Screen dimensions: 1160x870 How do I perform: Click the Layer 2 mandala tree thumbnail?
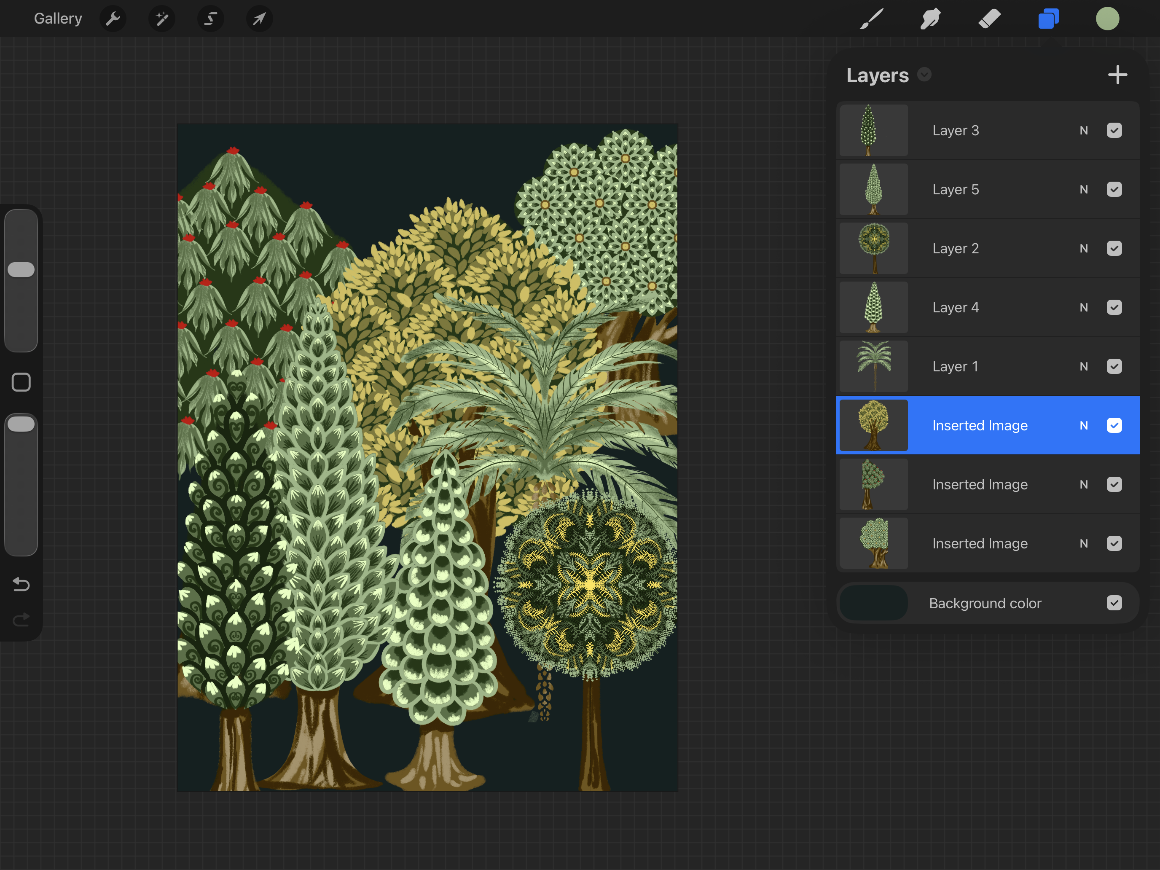pyautogui.click(x=874, y=248)
